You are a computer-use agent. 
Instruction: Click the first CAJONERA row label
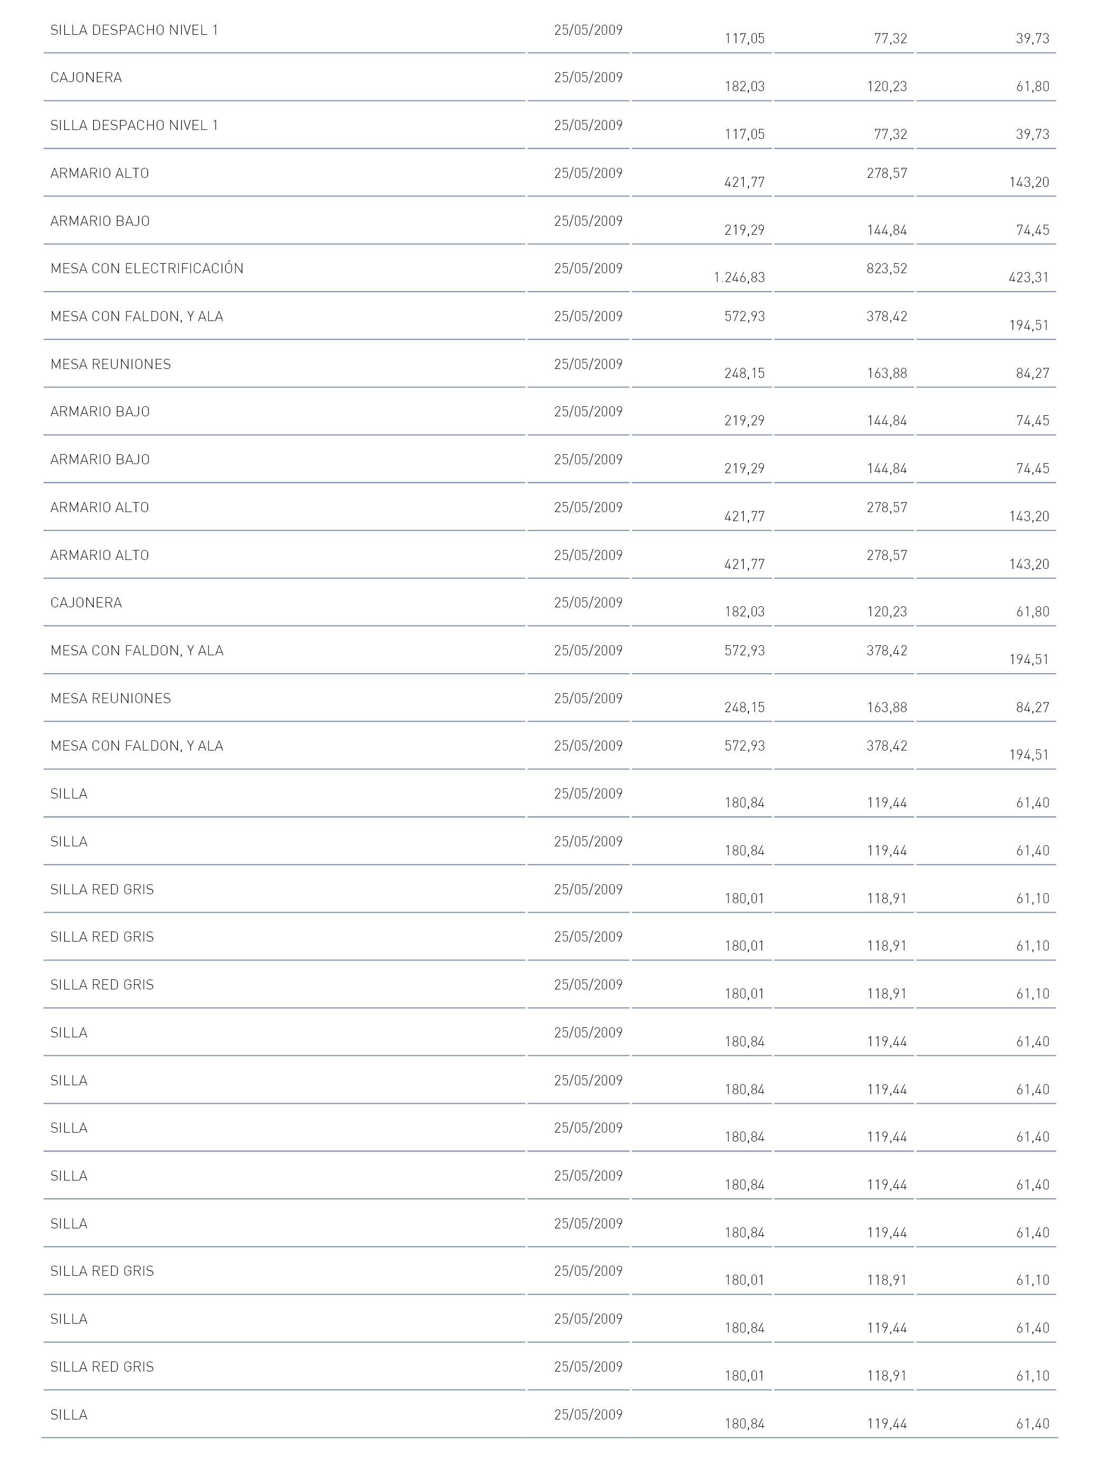86,77
